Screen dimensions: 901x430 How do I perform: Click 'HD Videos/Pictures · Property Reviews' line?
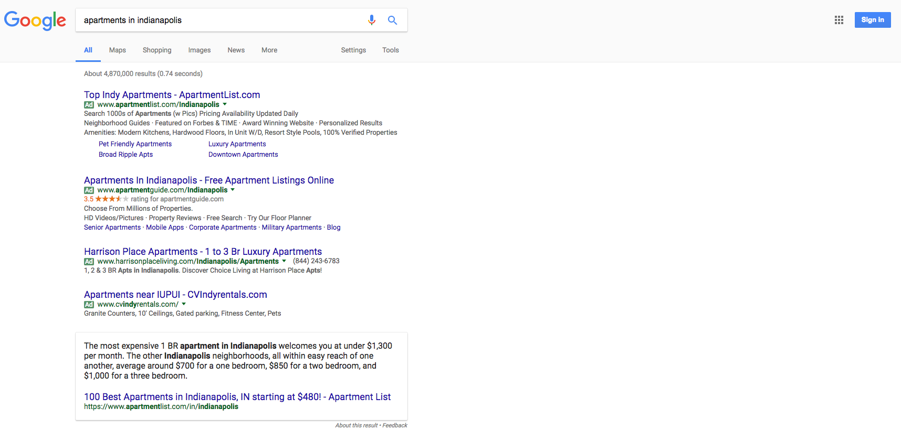tap(197, 218)
